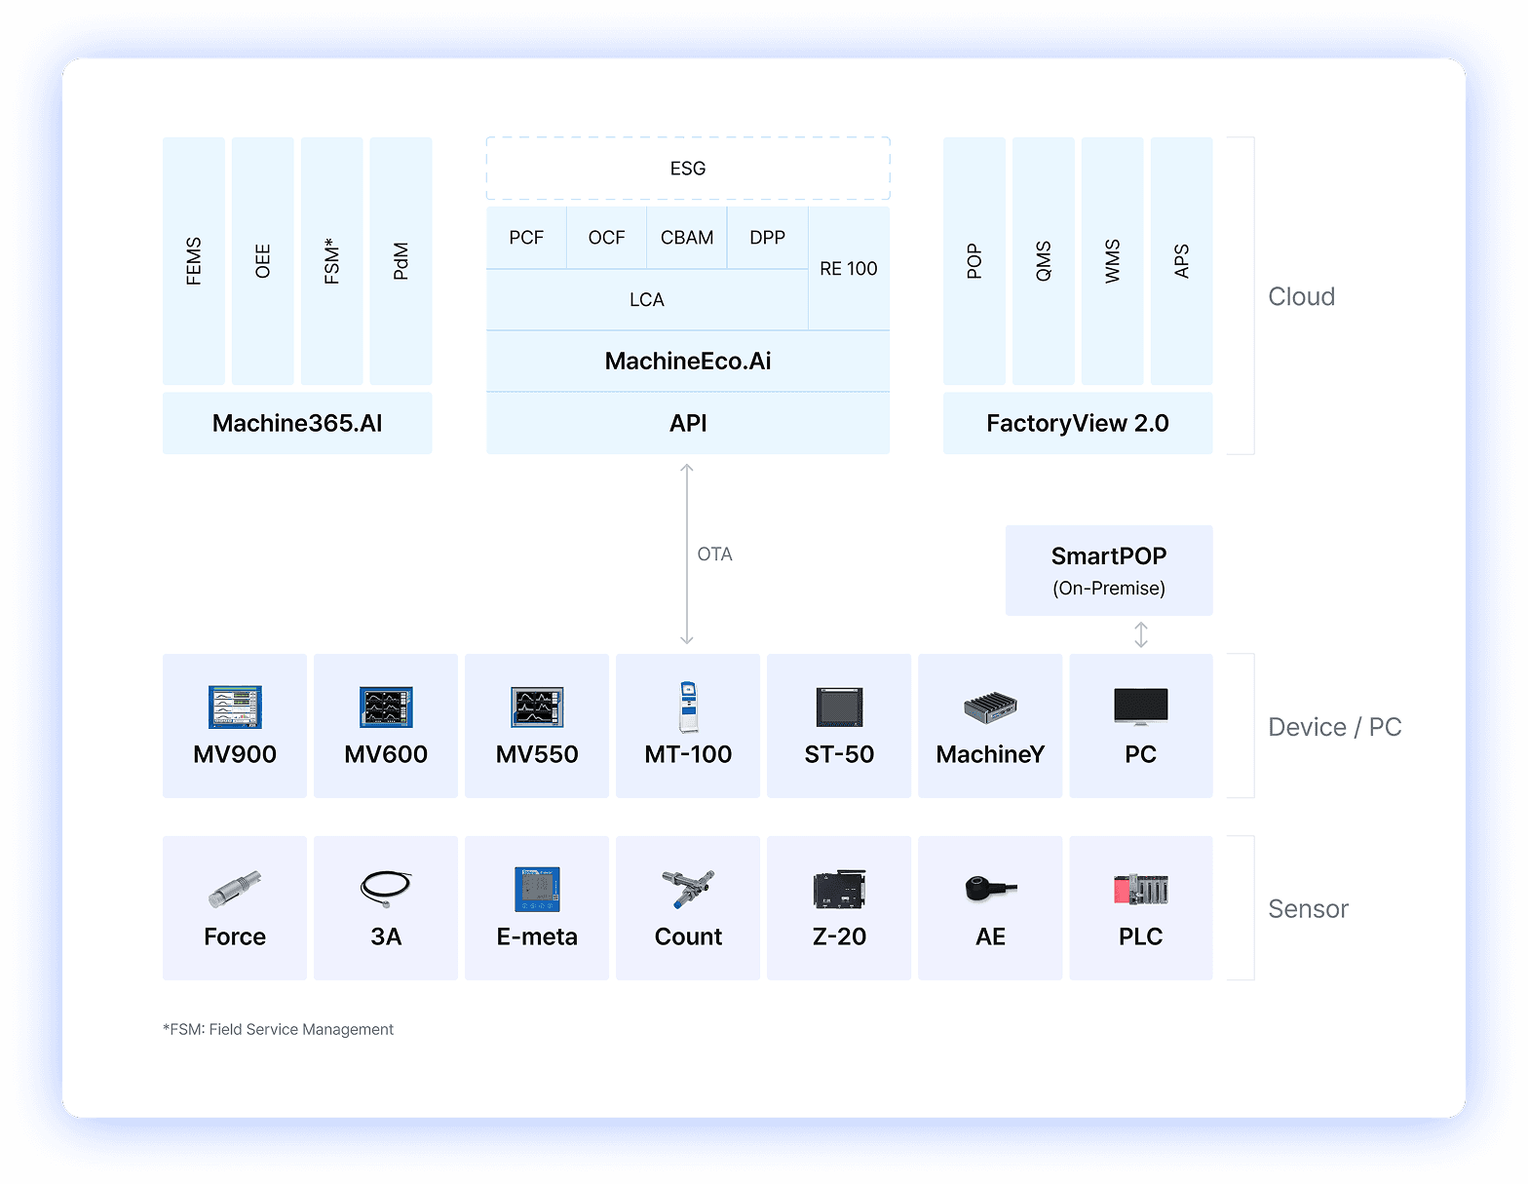
Task: Click the FSM Field Service Management footnote
Action: [x=278, y=1029]
